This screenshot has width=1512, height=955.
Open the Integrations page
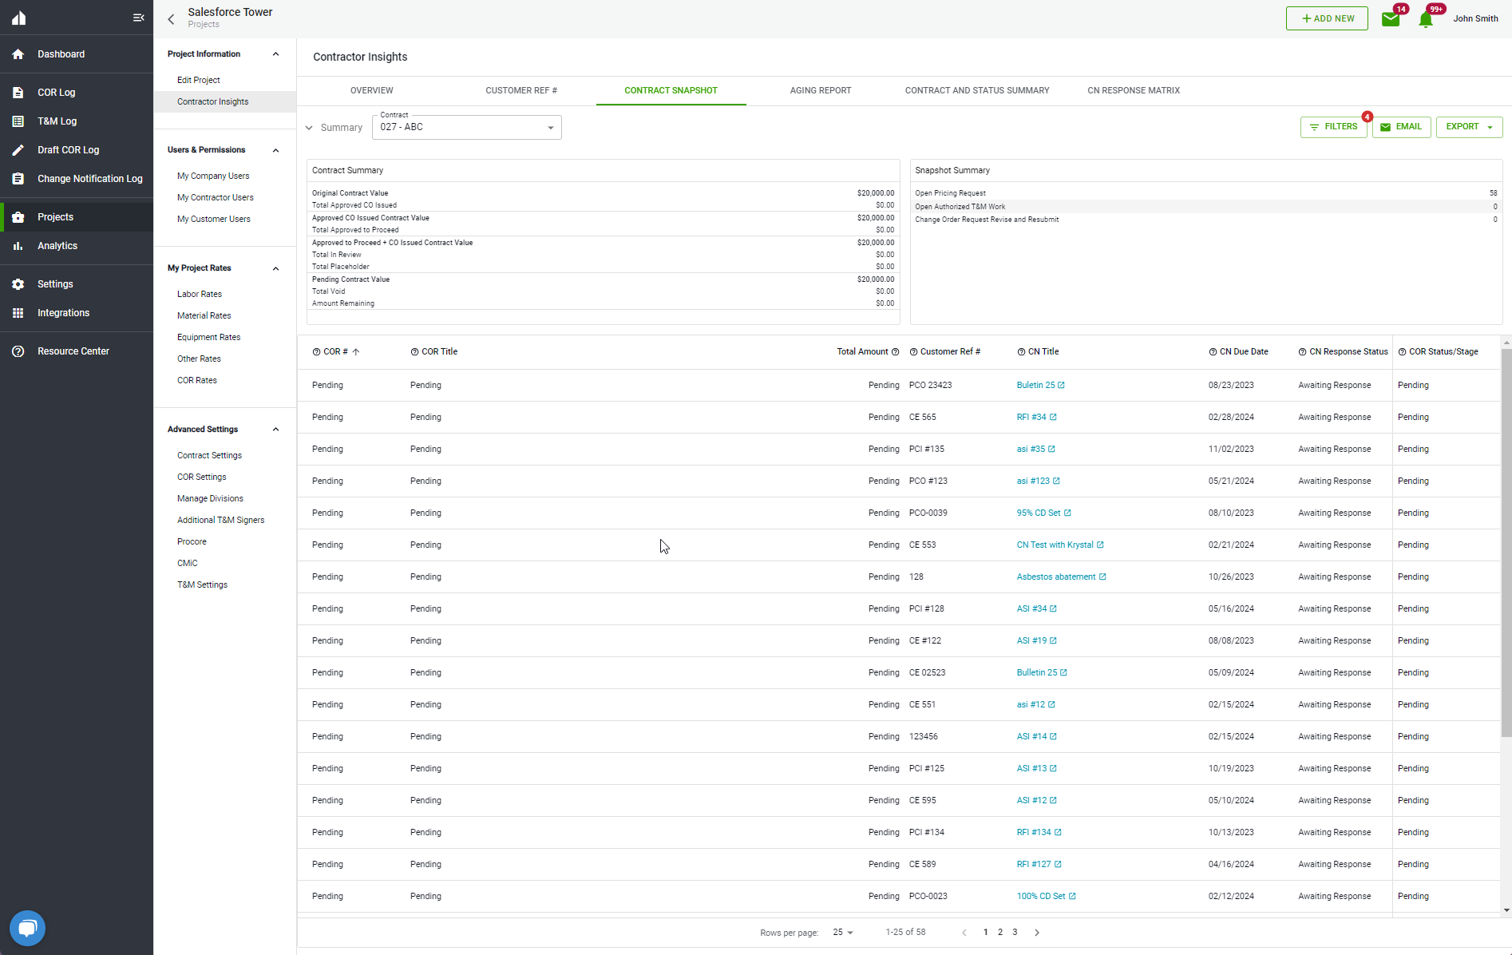coord(63,312)
